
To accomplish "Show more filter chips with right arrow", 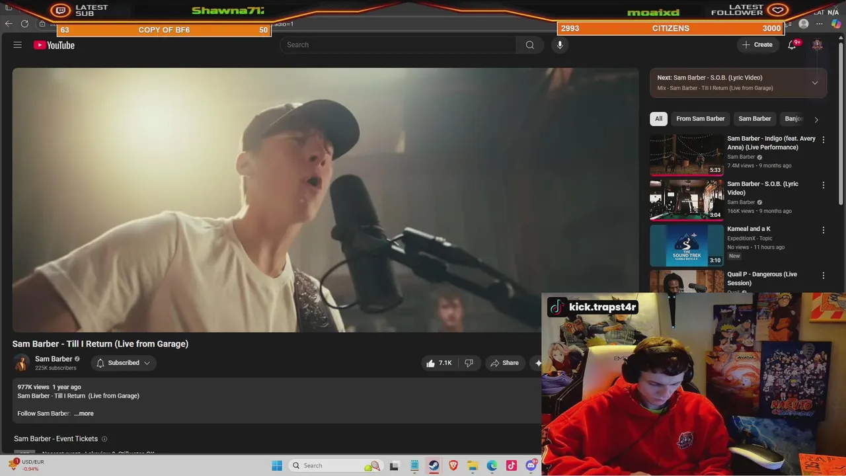I will (816, 120).
